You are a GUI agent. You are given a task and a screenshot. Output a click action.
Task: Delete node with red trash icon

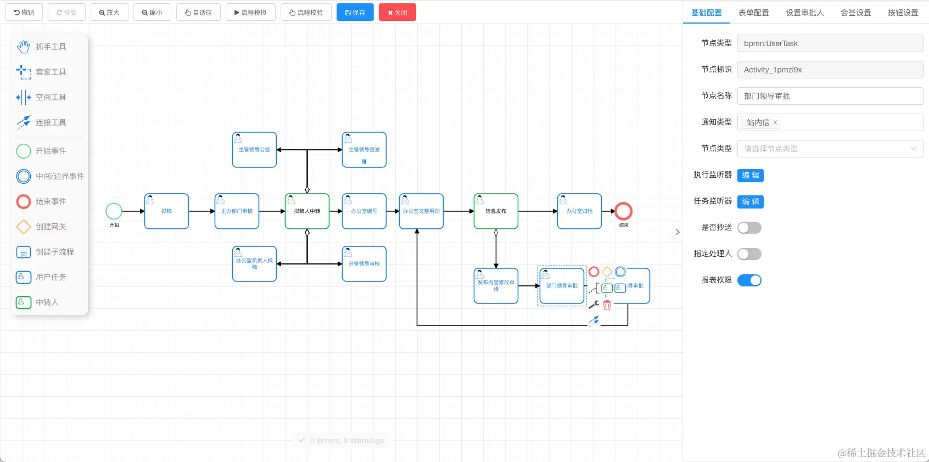click(x=607, y=305)
